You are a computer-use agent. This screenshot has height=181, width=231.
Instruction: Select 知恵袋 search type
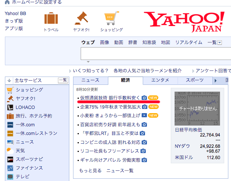149,42
